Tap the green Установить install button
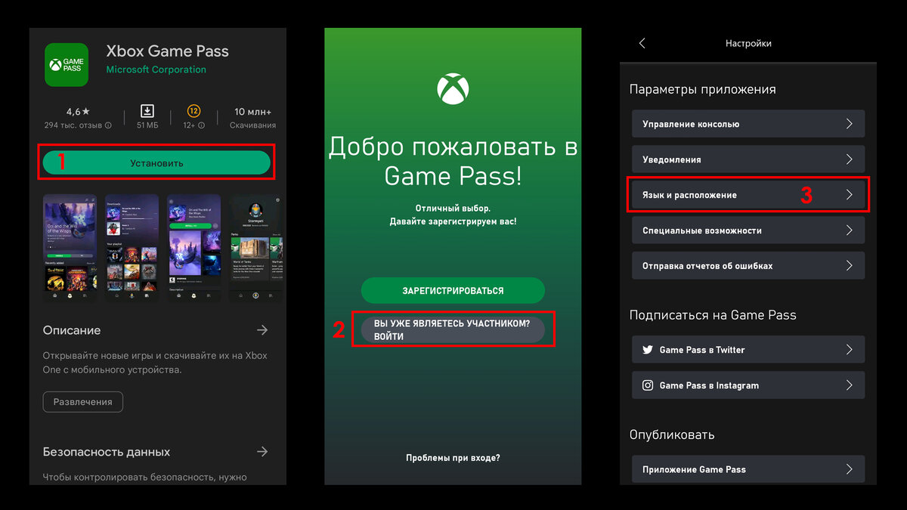Screen dimensions: 907x510 click(156, 163)
